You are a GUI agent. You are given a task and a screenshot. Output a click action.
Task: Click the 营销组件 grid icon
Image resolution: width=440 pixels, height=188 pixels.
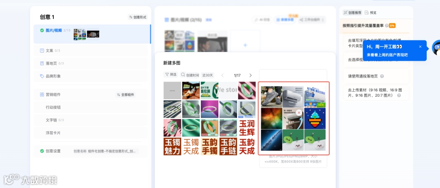[42, 95]
